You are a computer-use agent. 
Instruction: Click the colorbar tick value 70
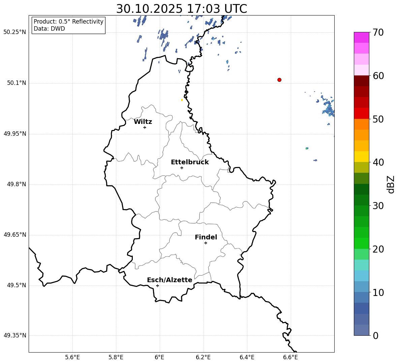pos(378,32)
